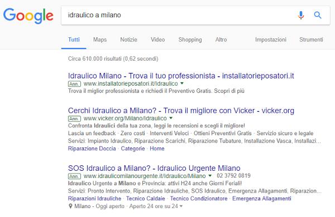
Task: Click the www.installatorieposatori.it/Idraulico URL text
Action: coord(131,83)
